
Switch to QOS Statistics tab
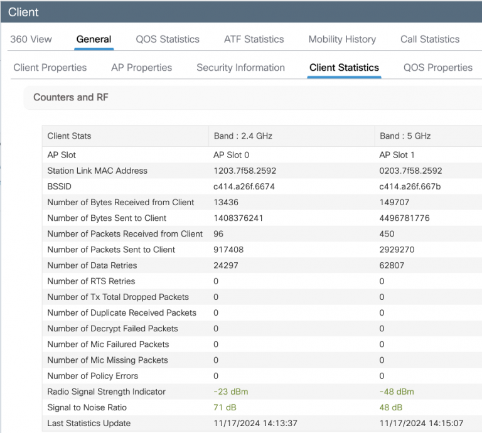pyautogui.click(x=168, y=39)
